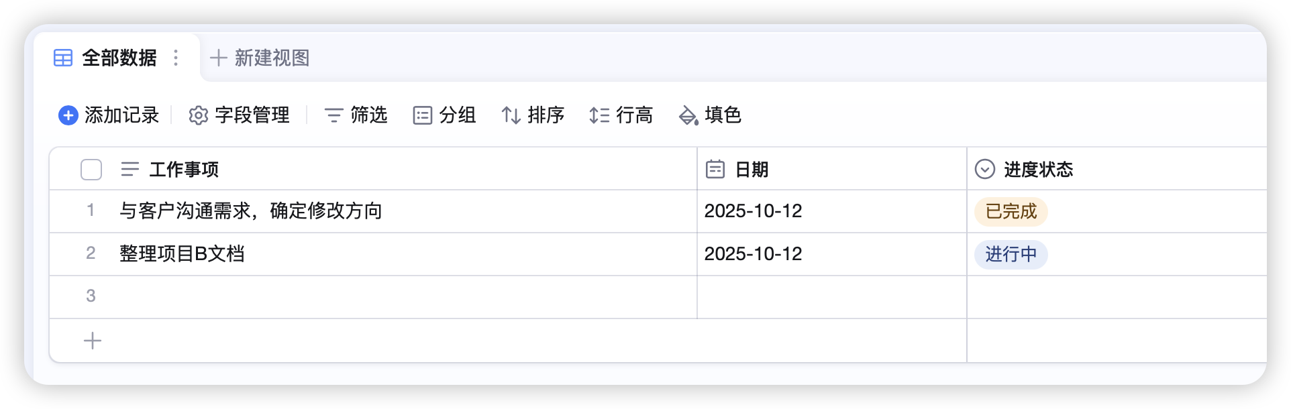Click the plus button to add new row
1291x409 pixels.
(x=93, y=341)
